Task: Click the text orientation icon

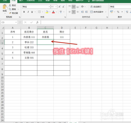Action: [83, 7]
